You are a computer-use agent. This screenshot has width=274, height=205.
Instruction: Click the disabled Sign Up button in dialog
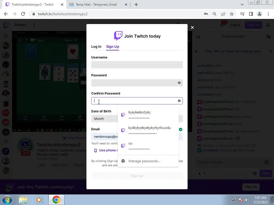pyautogui.click(x=137, y=176)
